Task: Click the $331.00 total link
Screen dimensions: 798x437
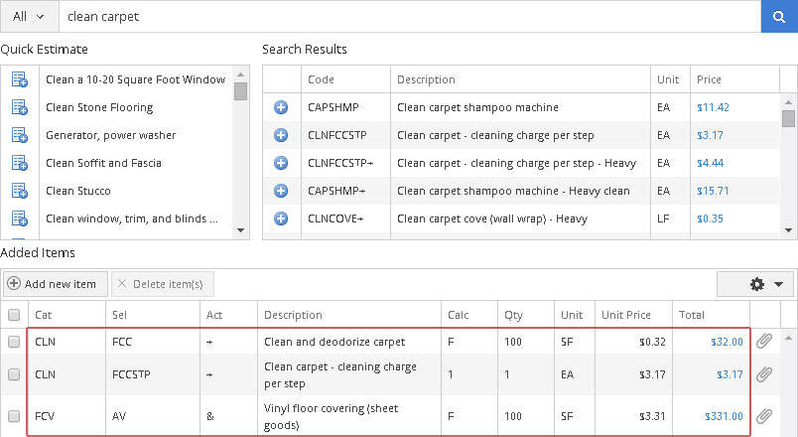Action: 724,416
